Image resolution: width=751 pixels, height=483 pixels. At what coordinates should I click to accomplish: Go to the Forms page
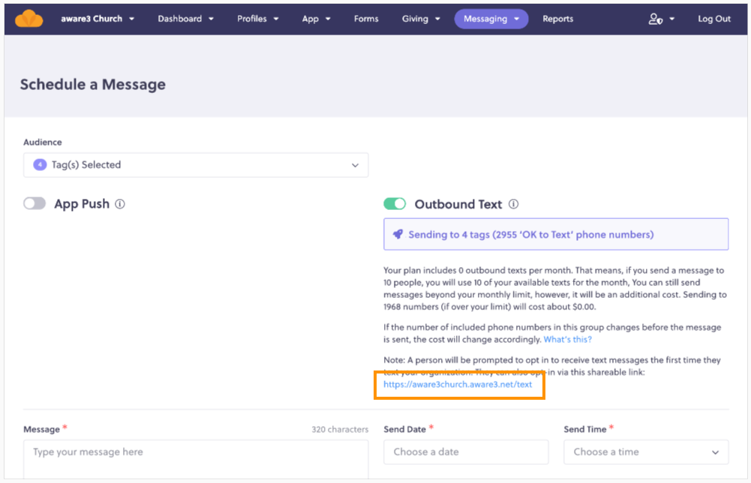(x=366, y=19)
